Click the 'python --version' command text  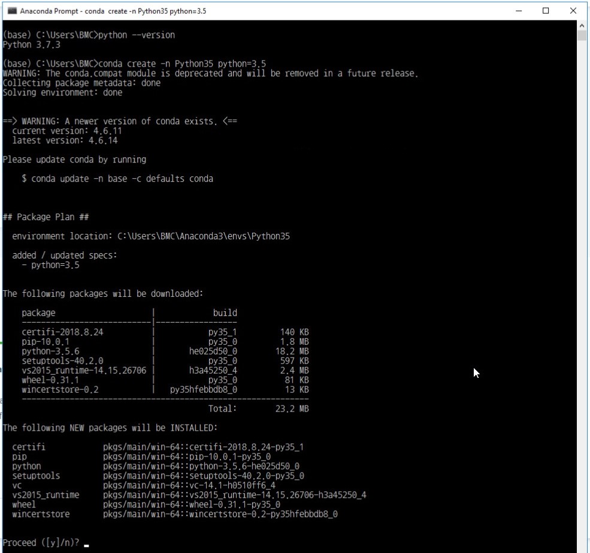(137, 35)
